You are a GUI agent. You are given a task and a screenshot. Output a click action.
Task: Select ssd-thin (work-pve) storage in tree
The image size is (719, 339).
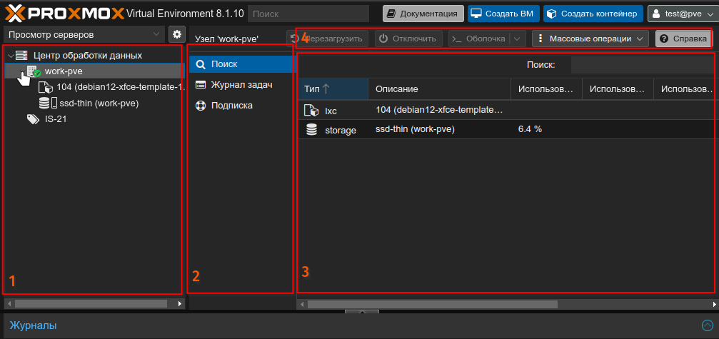point(99,103)
